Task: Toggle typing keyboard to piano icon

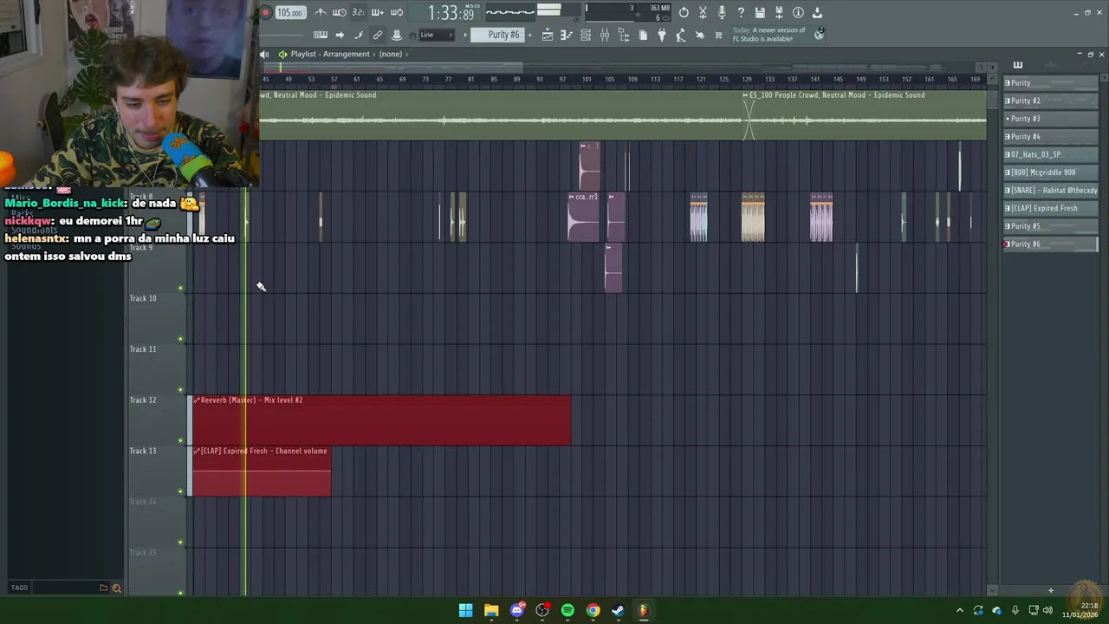Action: tap(321, 35)
